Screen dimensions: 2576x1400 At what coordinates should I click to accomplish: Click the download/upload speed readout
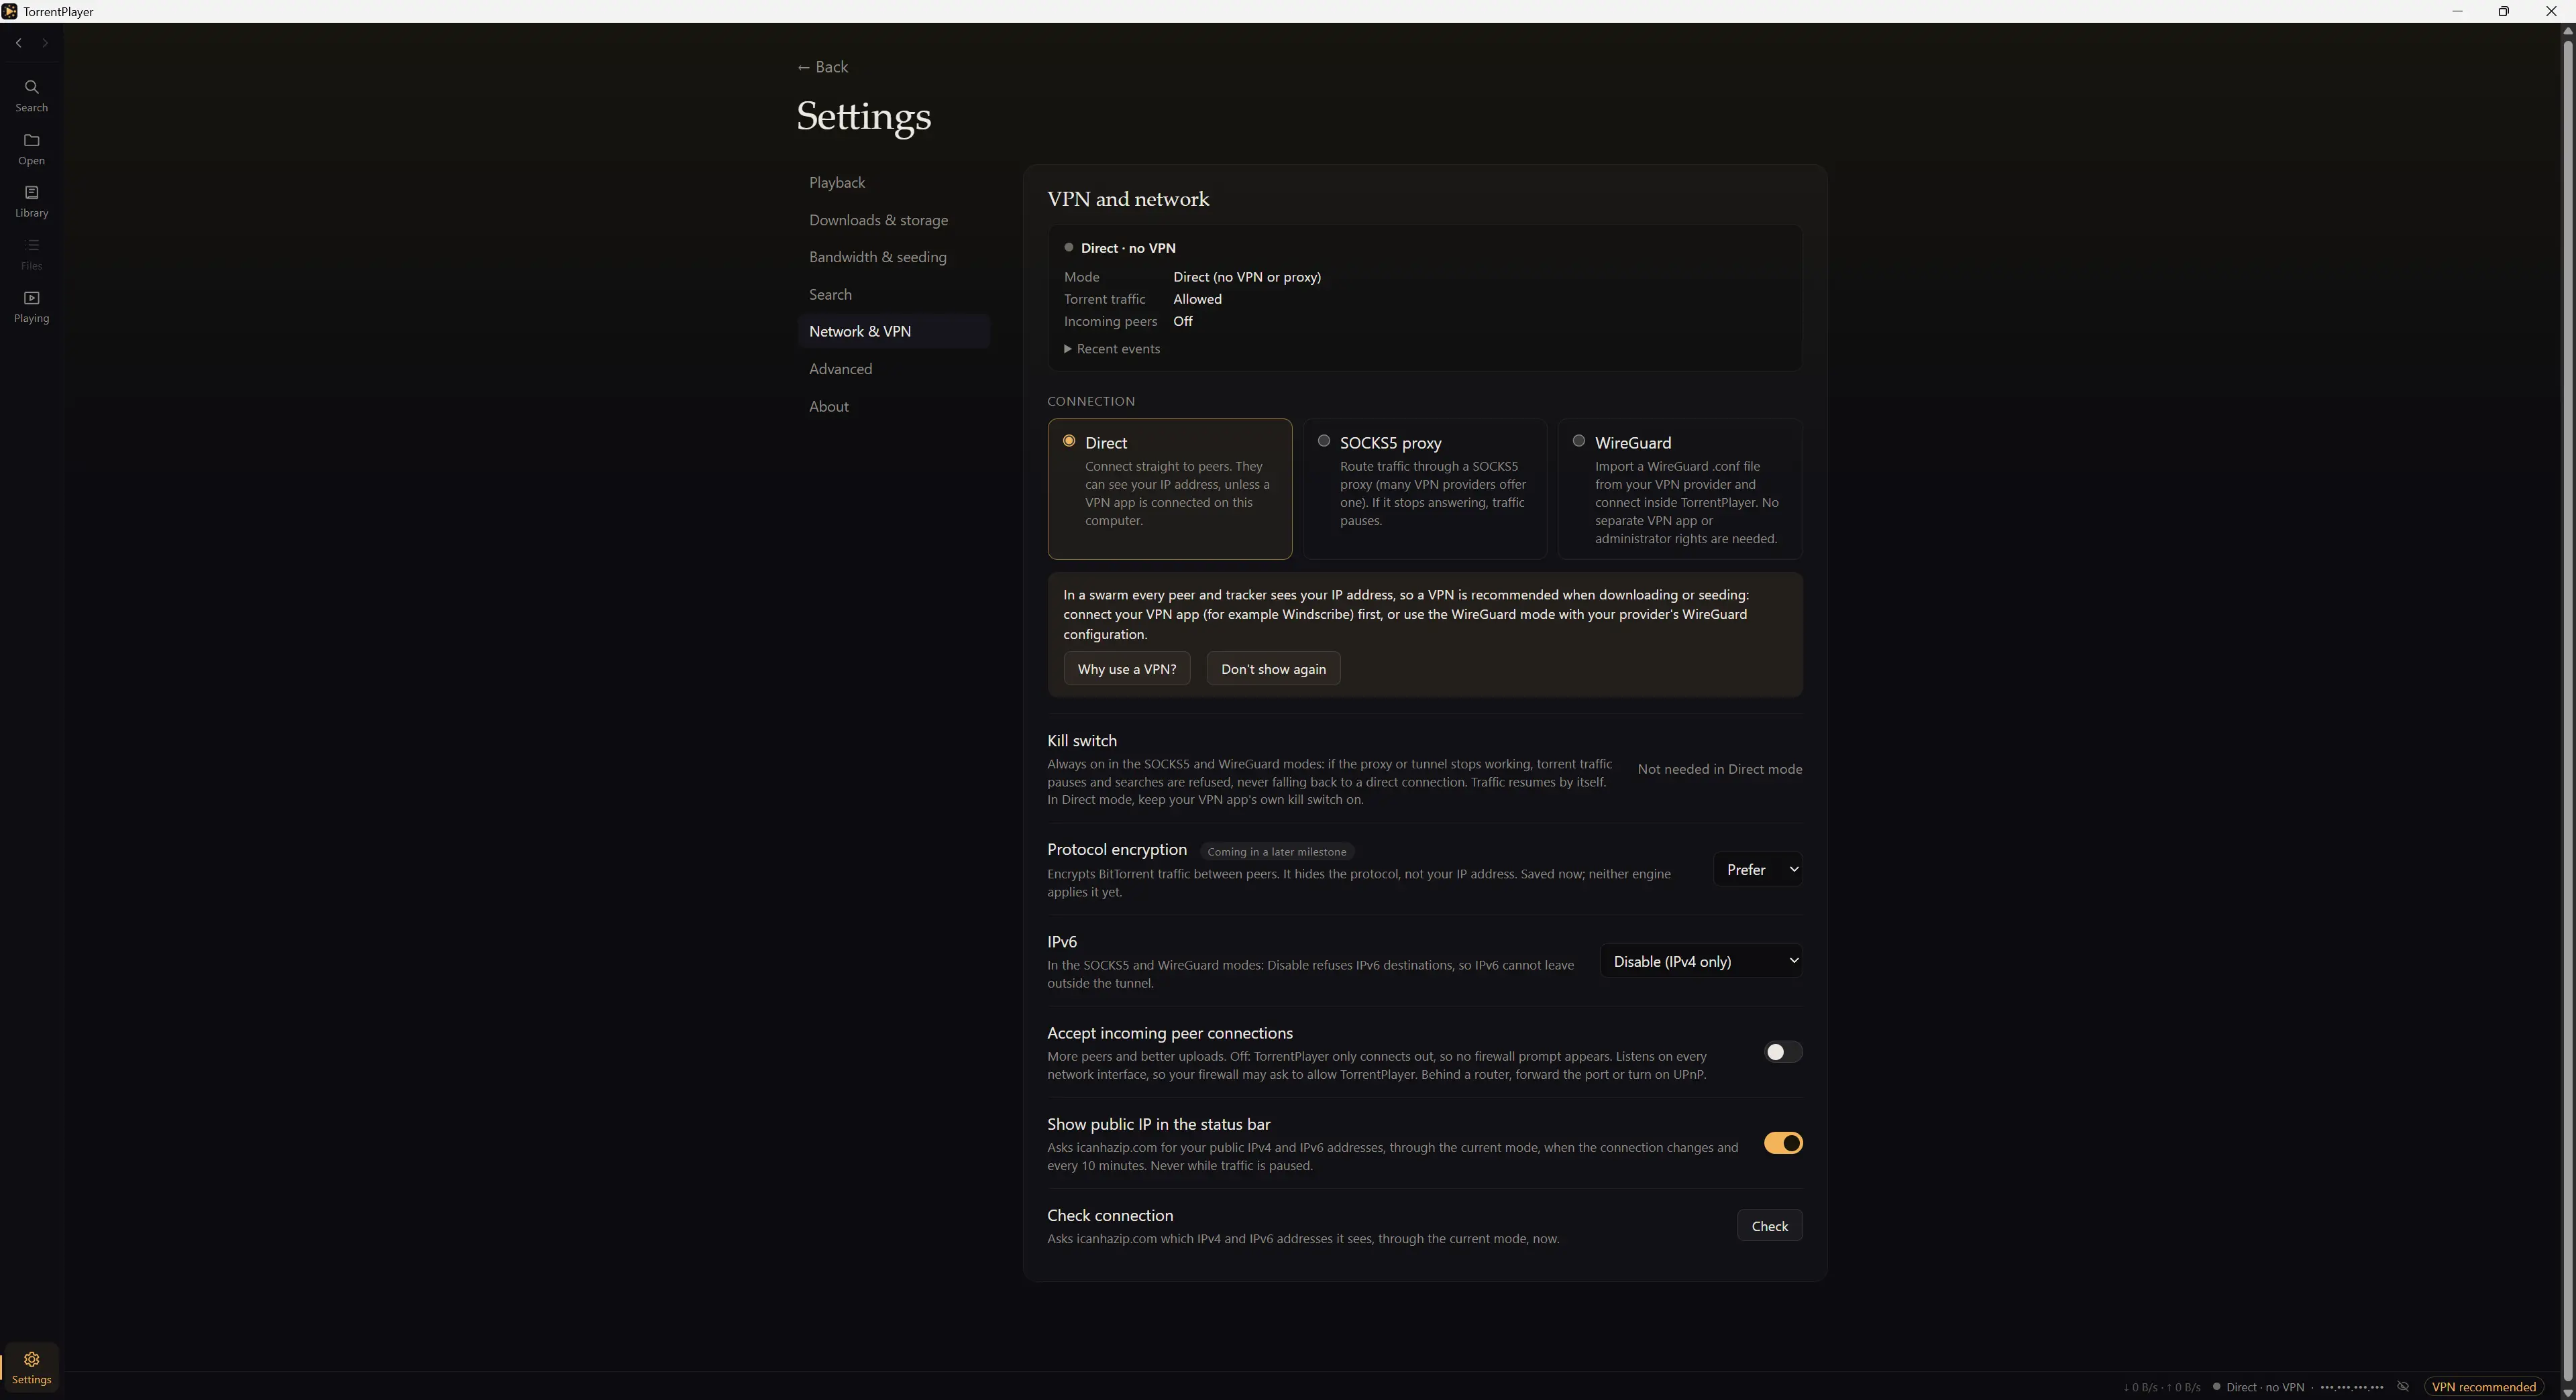tap(2161, 1387)
